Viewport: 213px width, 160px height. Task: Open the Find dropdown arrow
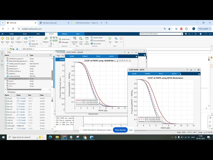pos(37,41)
